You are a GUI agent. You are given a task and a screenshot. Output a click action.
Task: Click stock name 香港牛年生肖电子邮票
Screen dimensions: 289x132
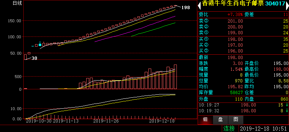233,4
